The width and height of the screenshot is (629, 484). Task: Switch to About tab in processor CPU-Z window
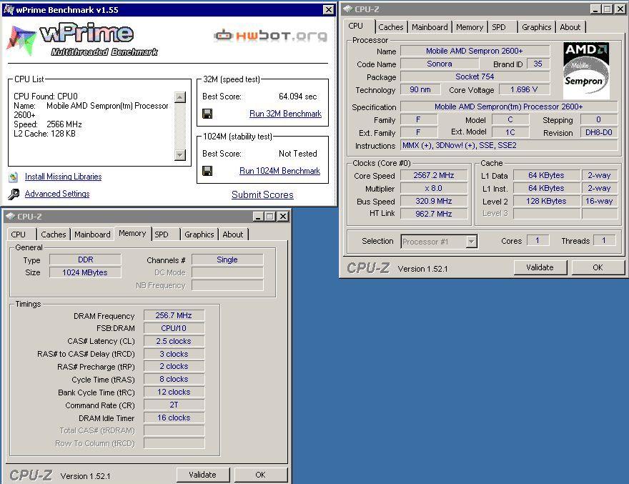[570, 27]
